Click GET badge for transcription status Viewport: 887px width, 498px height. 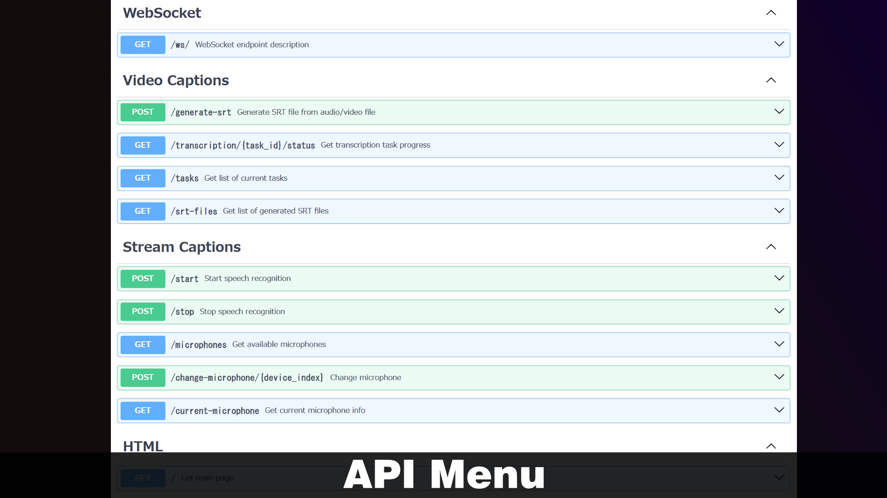click(143, 145)
